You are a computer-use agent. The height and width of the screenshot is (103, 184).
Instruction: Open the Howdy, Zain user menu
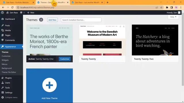(173, 13)
